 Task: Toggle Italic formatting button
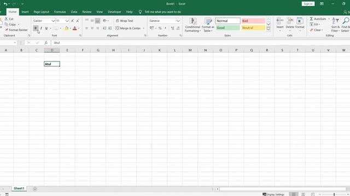coord(41,28)
